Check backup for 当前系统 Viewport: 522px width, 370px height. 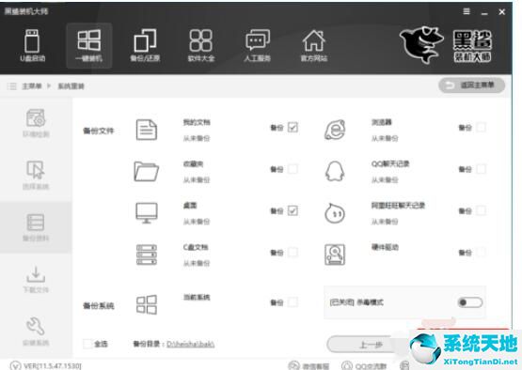click(293, 302)
